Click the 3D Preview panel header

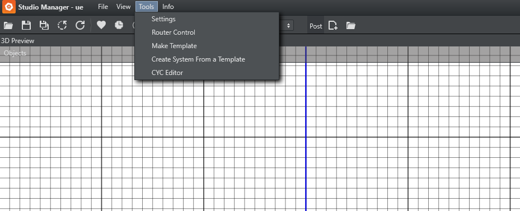[17, 41]
